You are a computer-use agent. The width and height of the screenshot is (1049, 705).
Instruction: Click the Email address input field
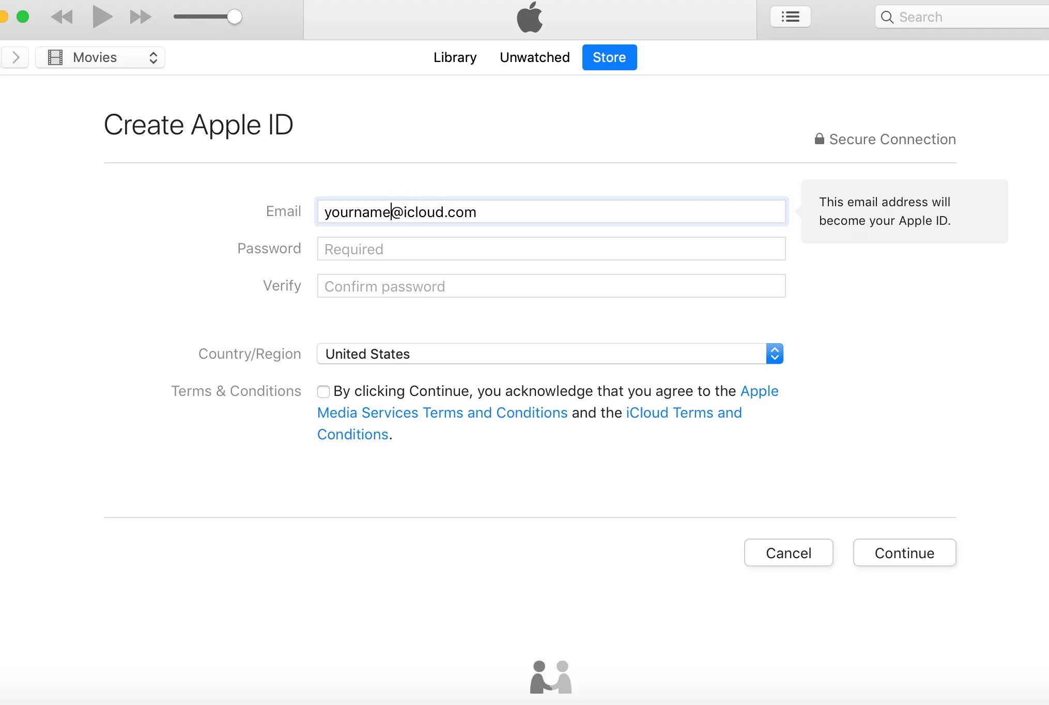[550, 211]
